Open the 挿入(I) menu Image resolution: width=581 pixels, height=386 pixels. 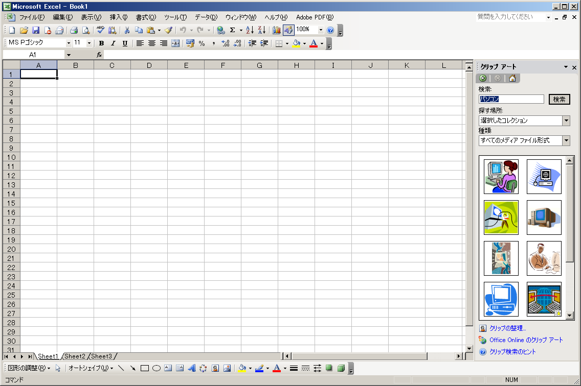tap(119, 17)
